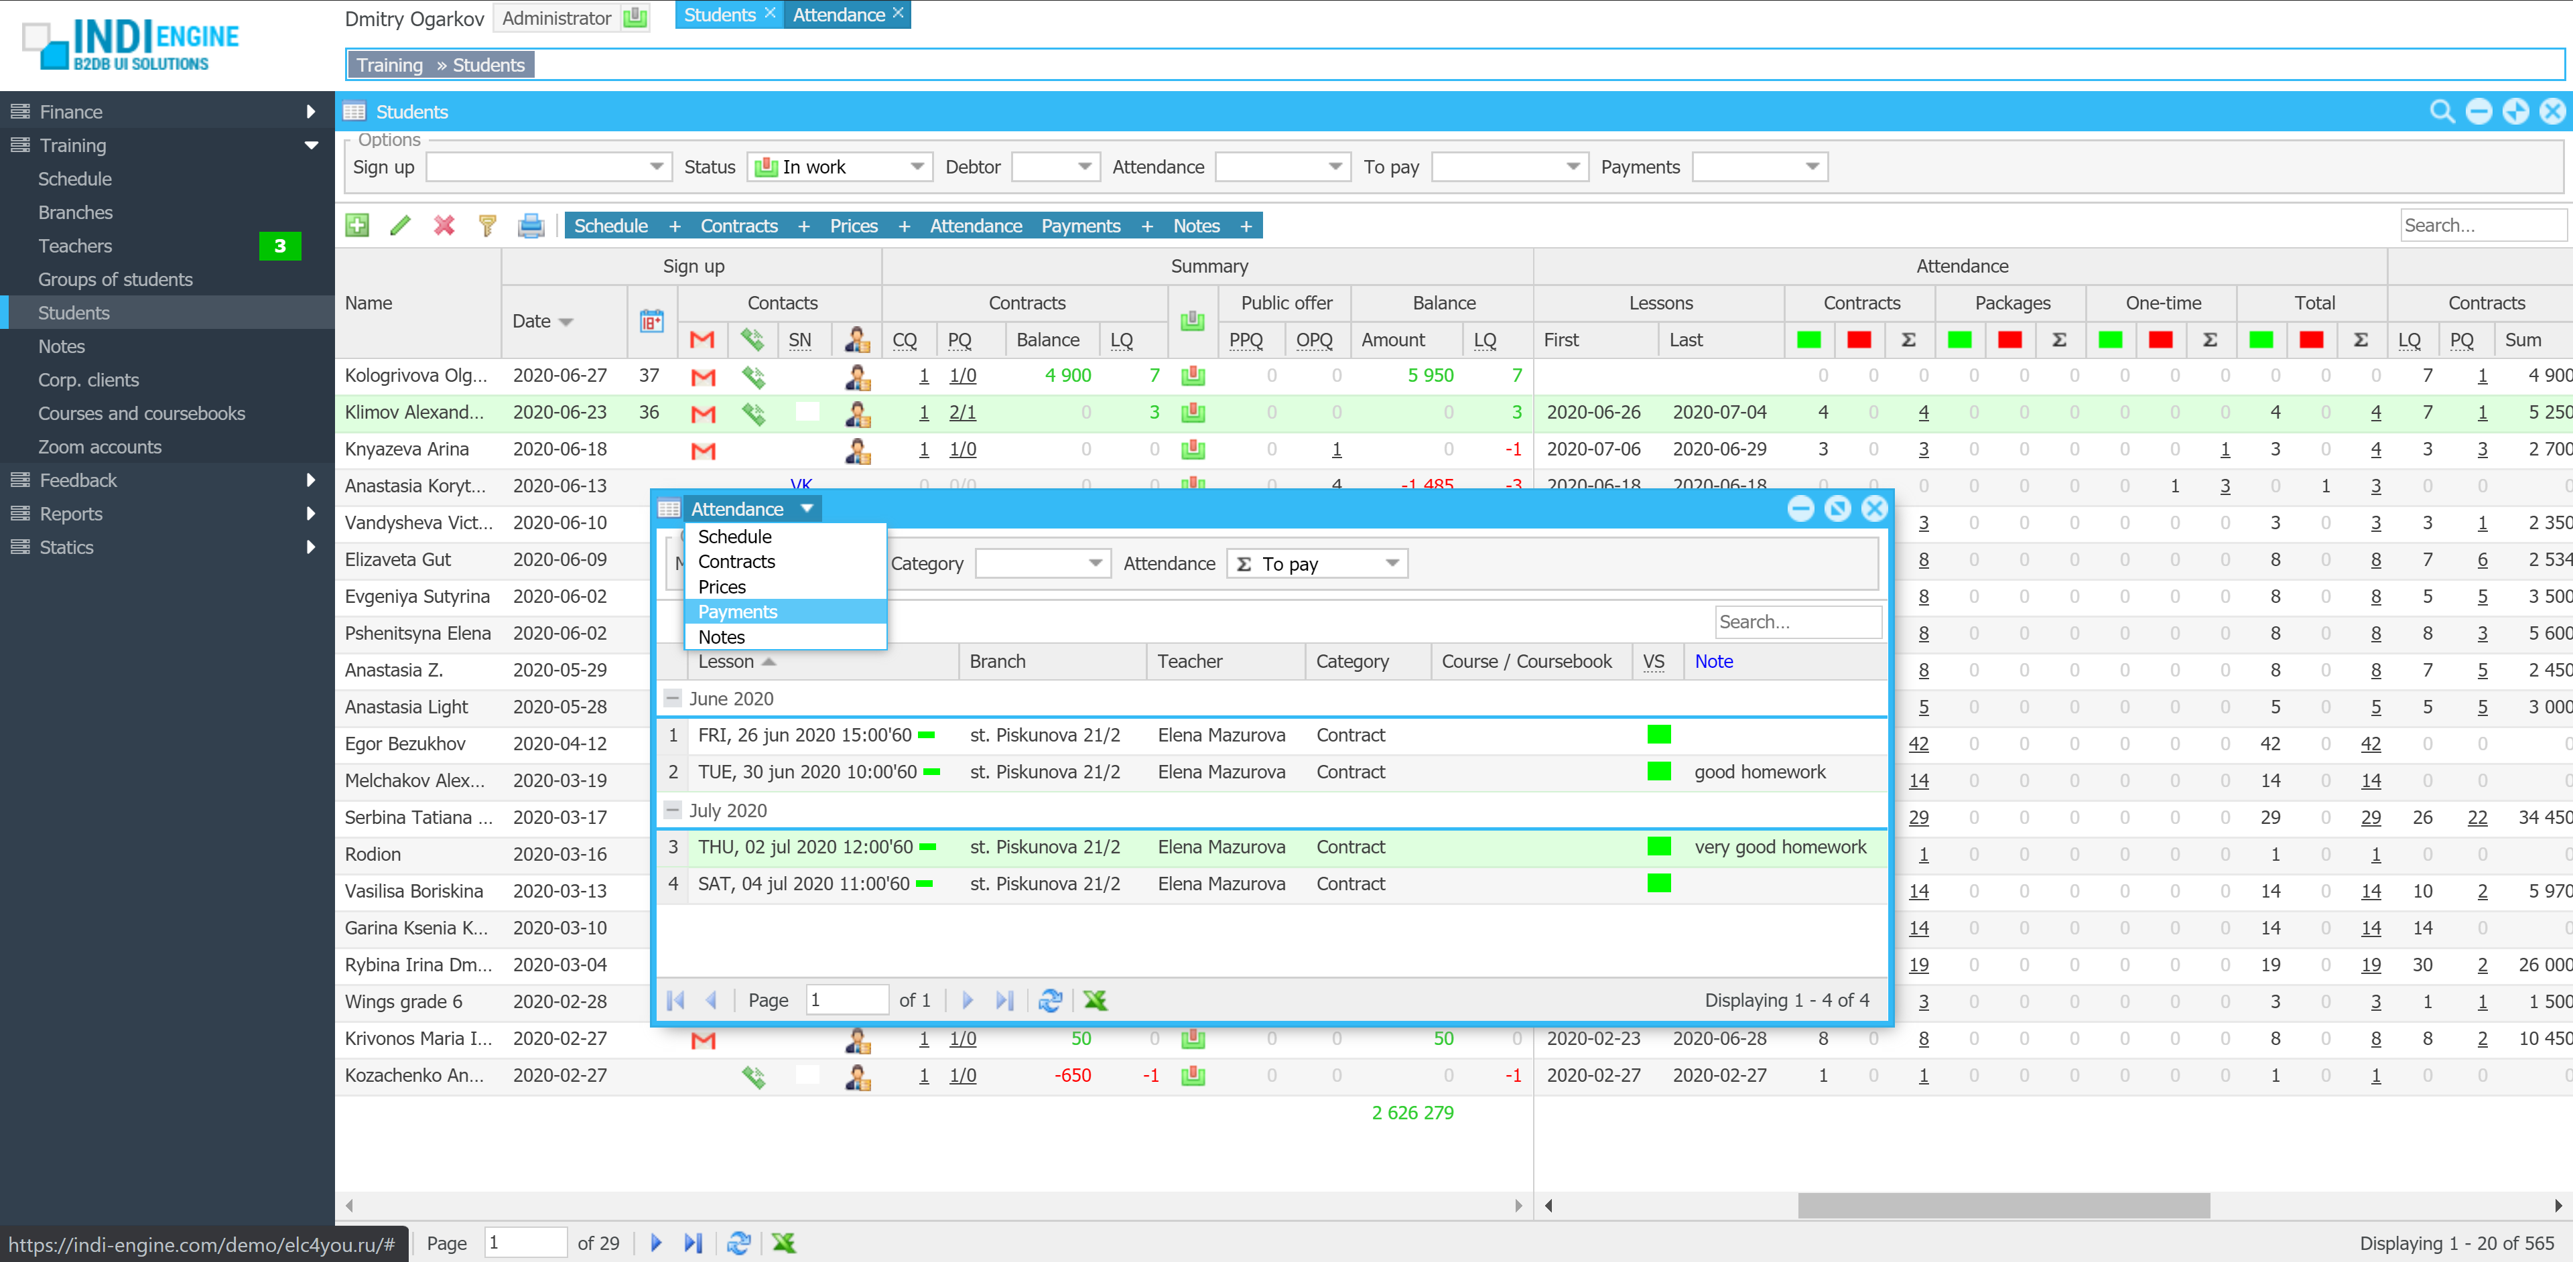Collapse the July 2020 group

point(673,811)
